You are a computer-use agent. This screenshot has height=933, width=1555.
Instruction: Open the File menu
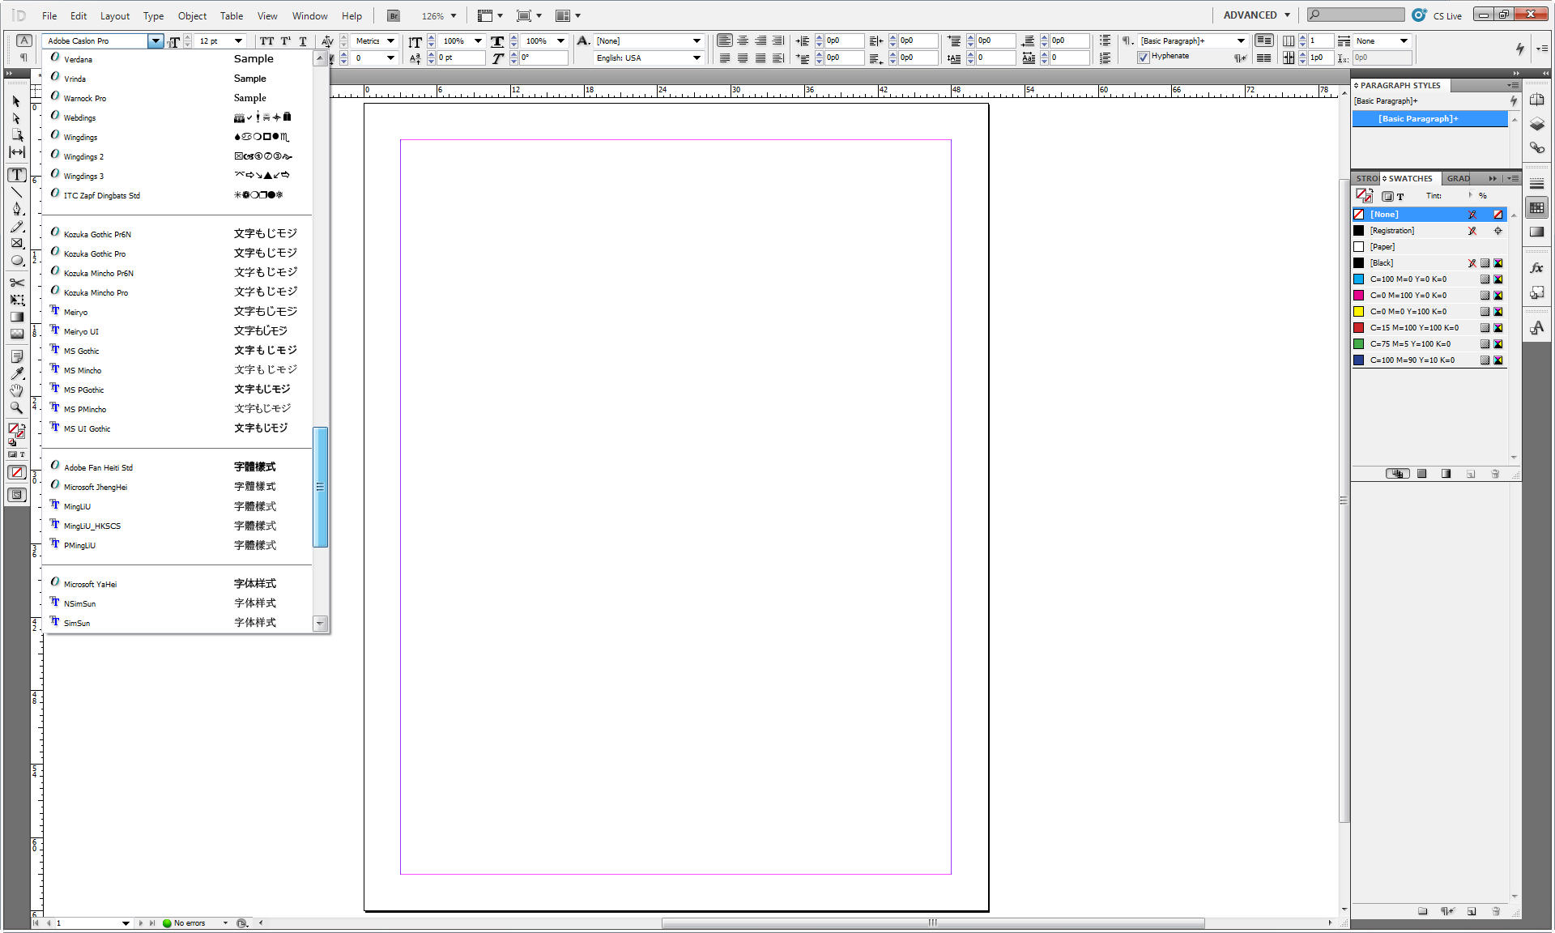49,15
